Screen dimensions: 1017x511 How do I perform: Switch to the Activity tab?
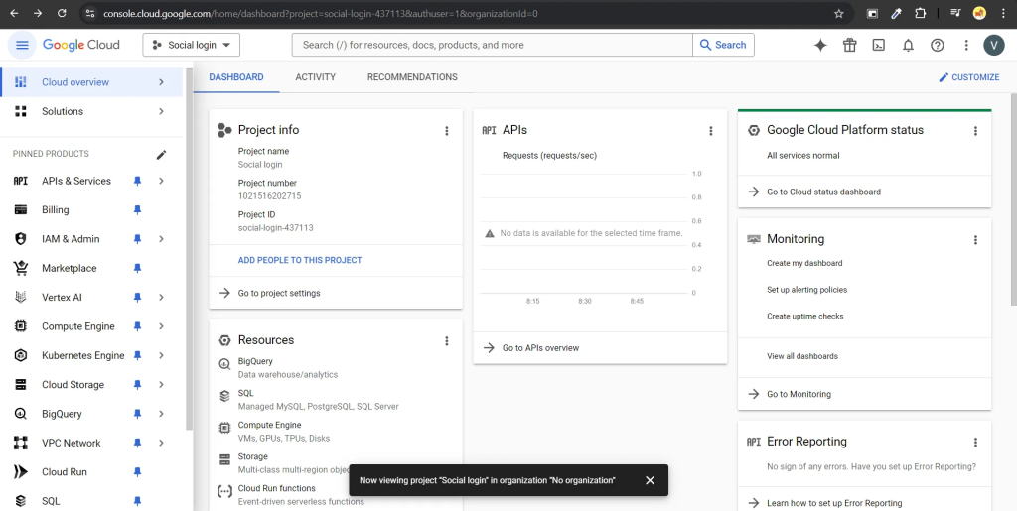315,77
